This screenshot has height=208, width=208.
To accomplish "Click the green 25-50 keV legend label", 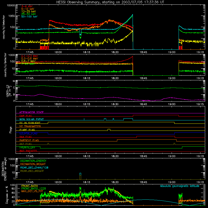I will (28, 14).
